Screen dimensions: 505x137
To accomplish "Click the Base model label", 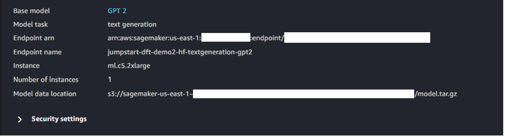I will pyautogui.click(x=31, y=11).
